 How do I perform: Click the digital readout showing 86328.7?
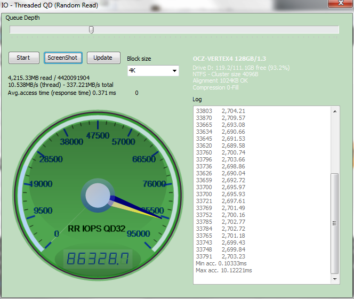pyautogui.click(x=96, y=260)
